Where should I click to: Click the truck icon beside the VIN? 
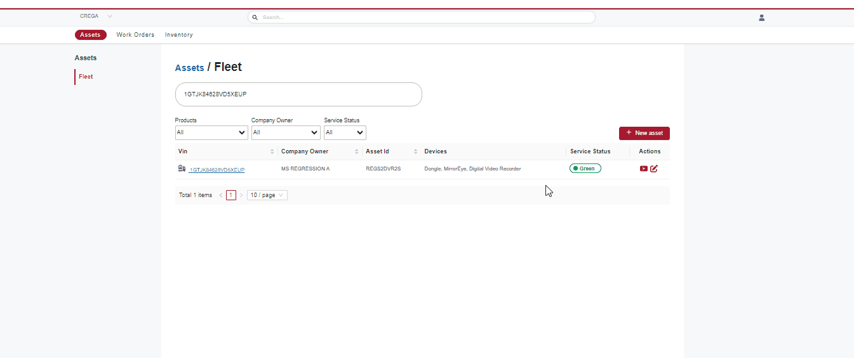pos(182,169)
